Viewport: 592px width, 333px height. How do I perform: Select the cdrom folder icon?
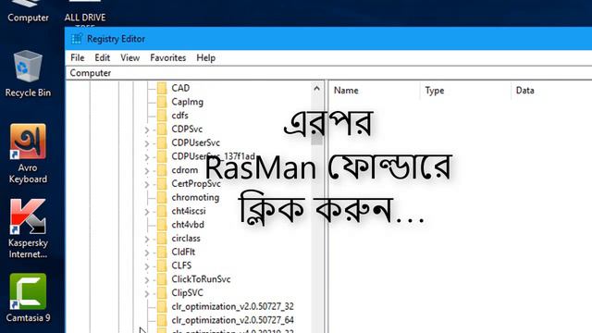coord(162,170)
